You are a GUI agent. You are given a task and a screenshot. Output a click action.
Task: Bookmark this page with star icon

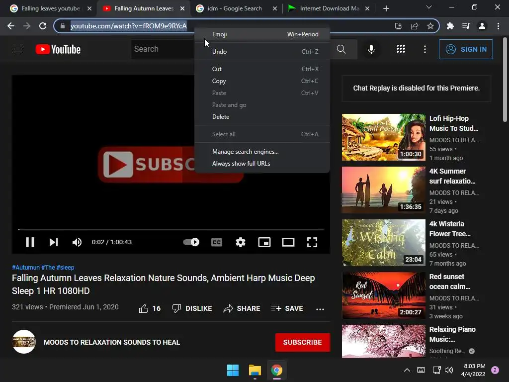click(x=430, y=26)
